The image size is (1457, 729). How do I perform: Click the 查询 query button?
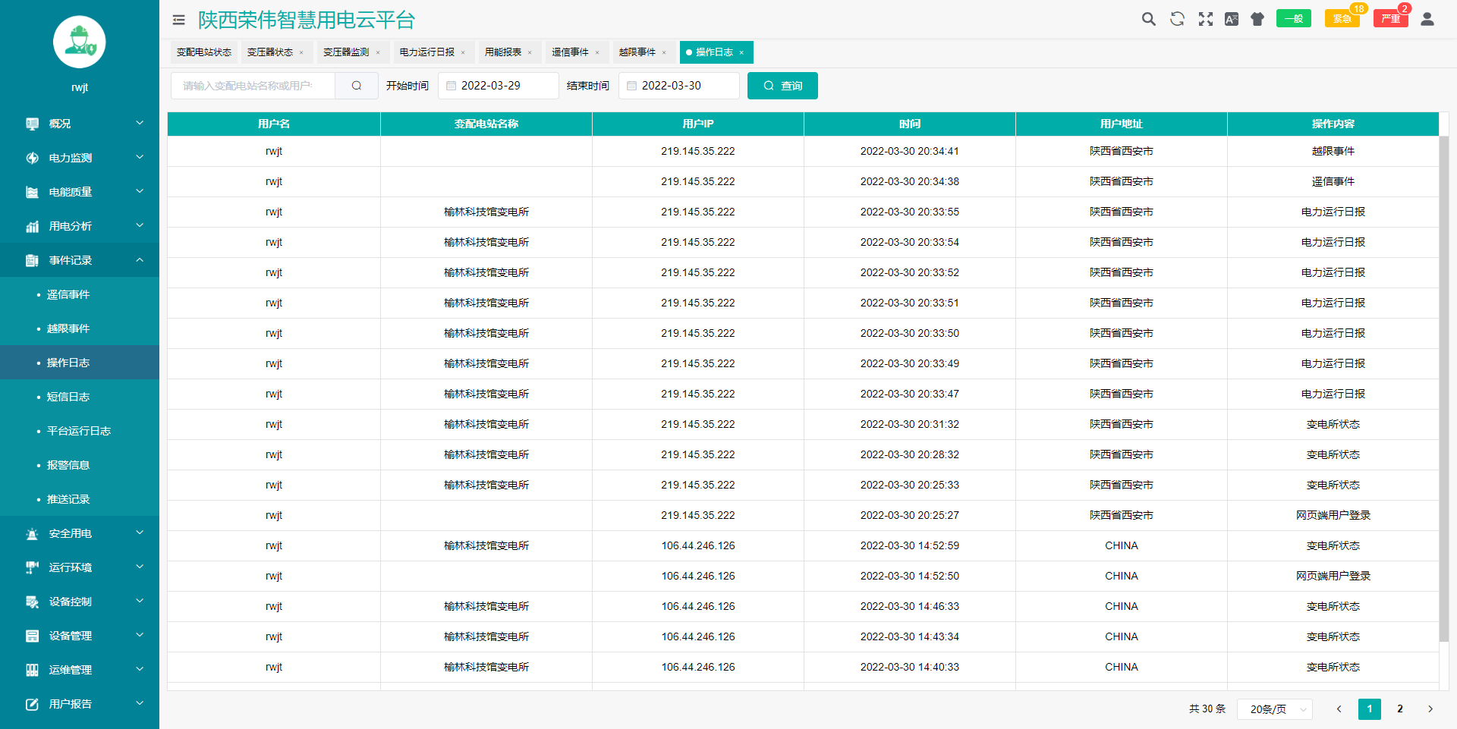point(782,86)
